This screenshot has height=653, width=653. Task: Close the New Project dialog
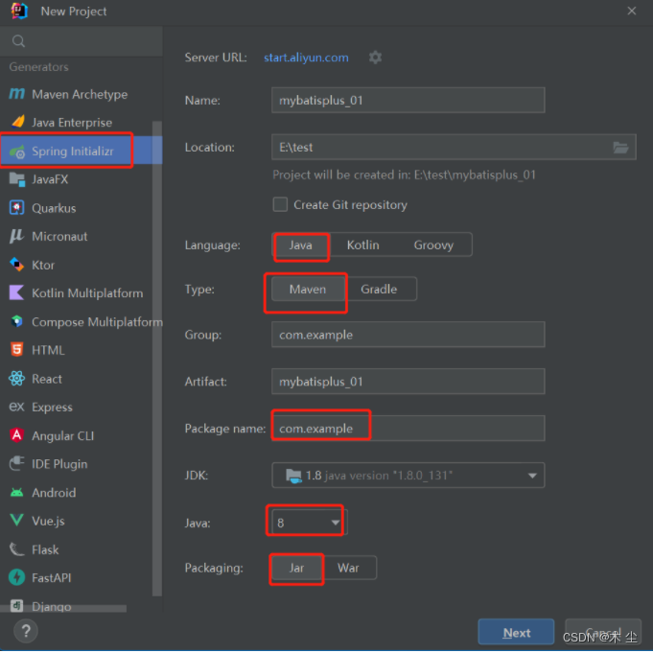(x=631, y=11)
